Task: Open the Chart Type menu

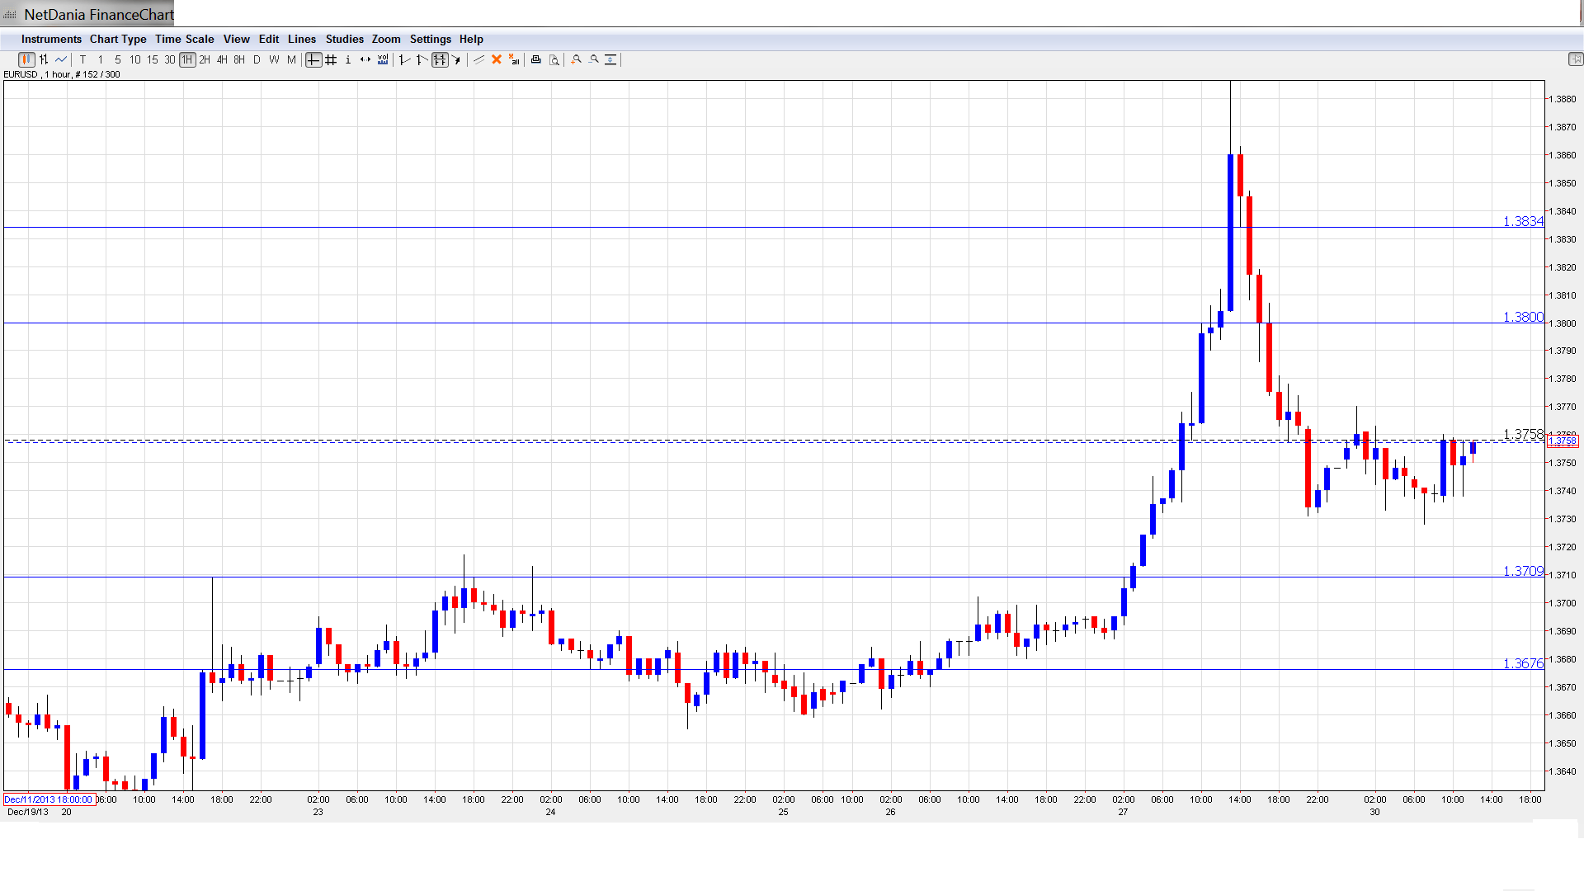Action: point(118,39)
